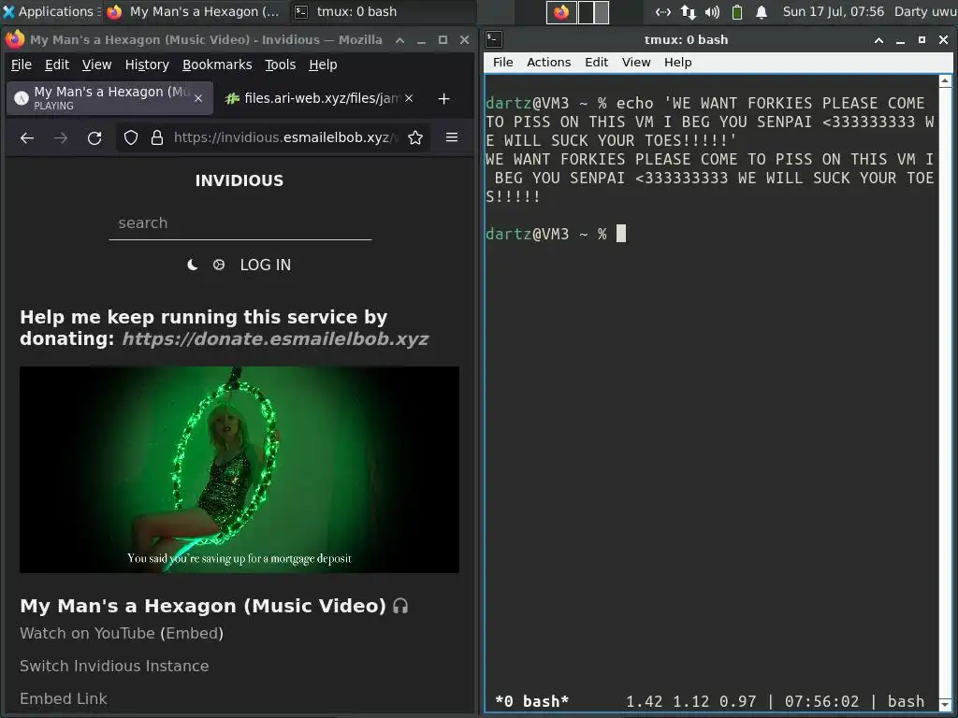Go back in Firefox history

coord(27,138)
